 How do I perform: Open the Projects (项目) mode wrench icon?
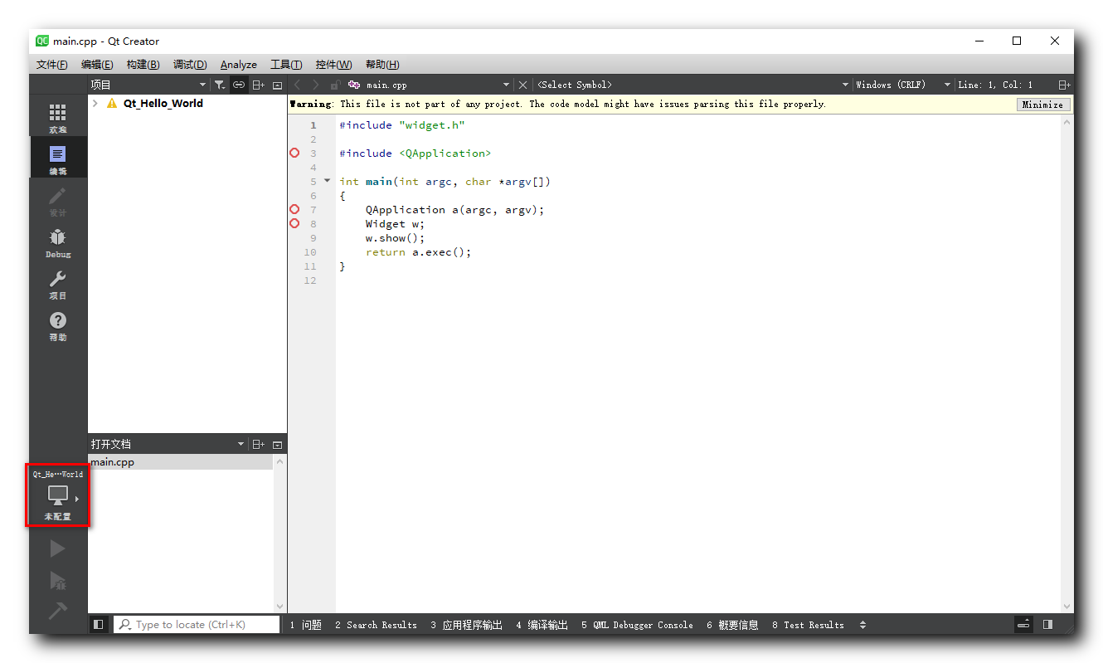pos(57,284)
